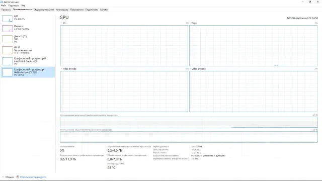Viewport: 322px width, 181px height.
Task: Click inside the 3D usage graph
Action: [124, 46]
